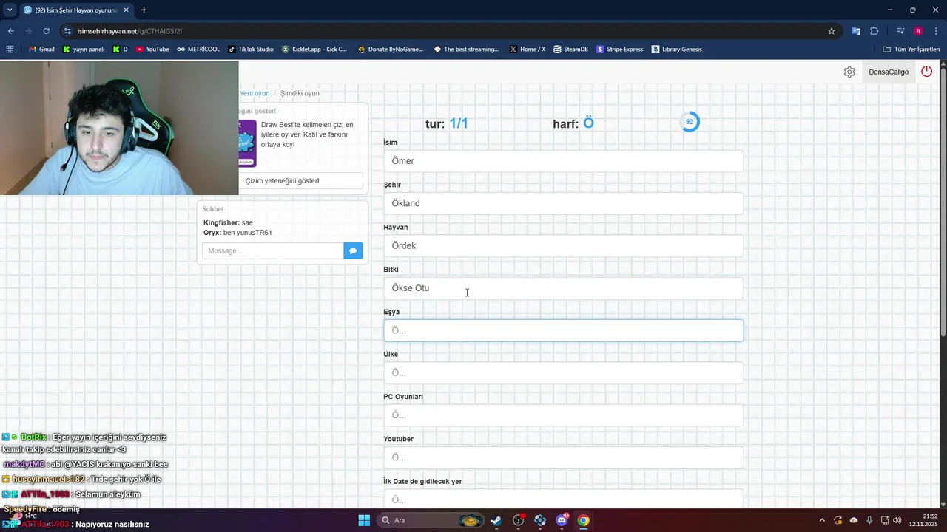Open the DensaCaligo user menu
The width and height of the screenshot is (947, 532).
[x=889, y=72]
